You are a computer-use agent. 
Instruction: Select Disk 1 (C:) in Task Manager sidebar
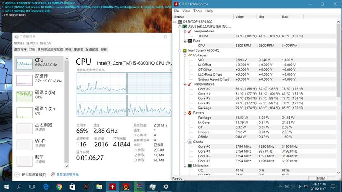(x=39, y=112)
